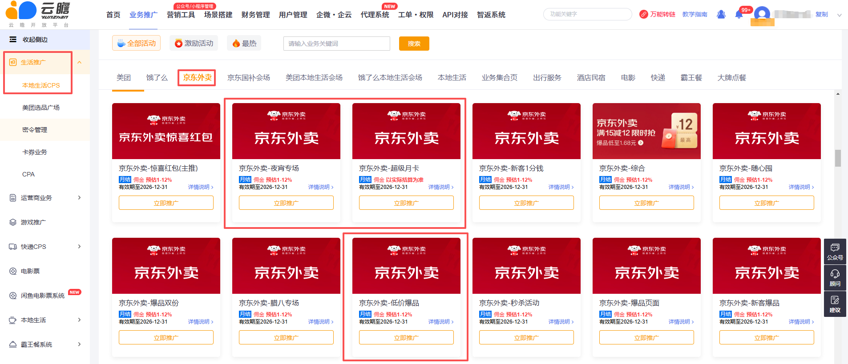This screenshot has height=364, width=848.
Task: Select 密令管理 in the sidebar
Action: pos(35,130)
